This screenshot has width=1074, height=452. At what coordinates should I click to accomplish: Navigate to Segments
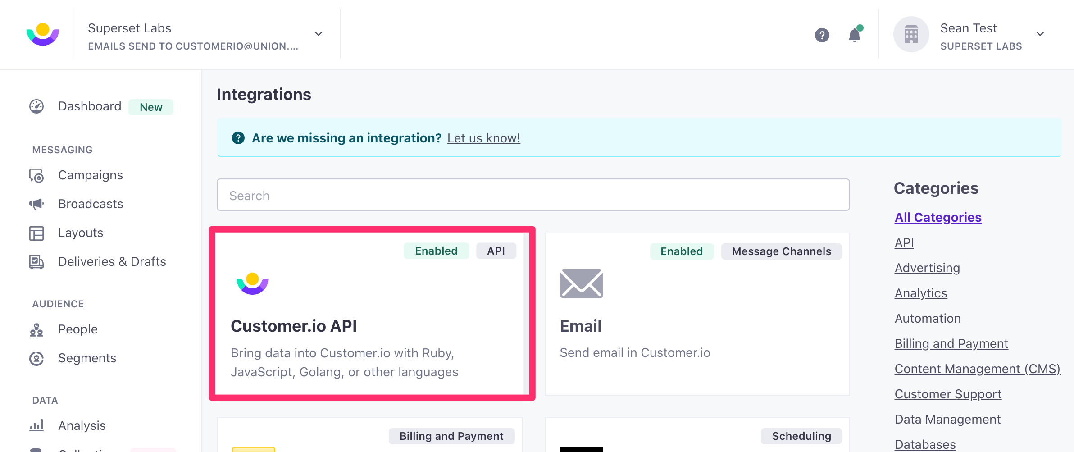pos(87,358)
